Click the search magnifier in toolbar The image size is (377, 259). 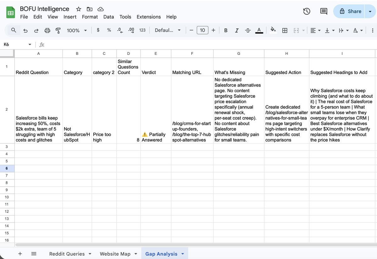coord(14,30)
